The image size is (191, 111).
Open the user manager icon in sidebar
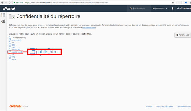click(x=3, y=22)
